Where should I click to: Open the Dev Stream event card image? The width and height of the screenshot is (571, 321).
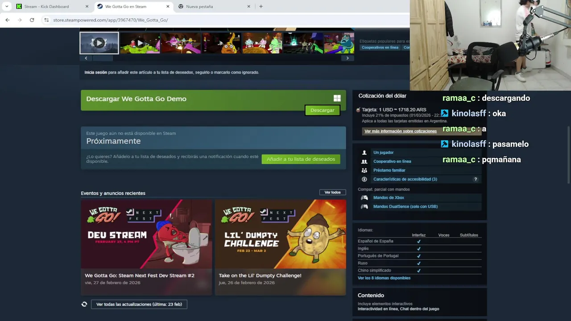(x=146, y=234)
